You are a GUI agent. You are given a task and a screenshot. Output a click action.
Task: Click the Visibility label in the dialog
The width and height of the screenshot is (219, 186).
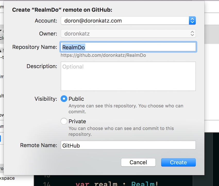(46, 99)
